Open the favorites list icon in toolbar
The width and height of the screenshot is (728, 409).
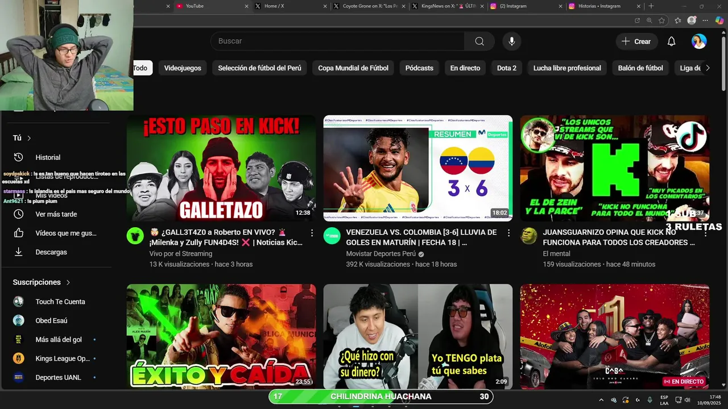(678, 20)
